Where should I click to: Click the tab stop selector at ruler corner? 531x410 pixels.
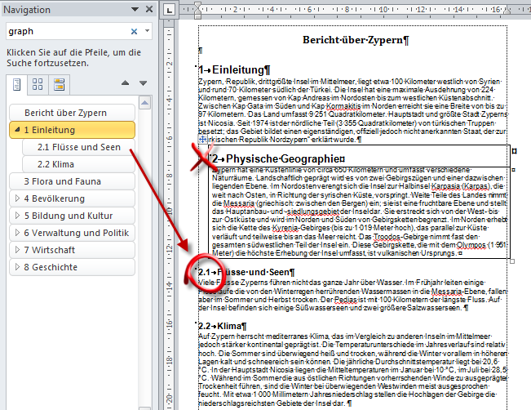[x=167, y=11]
